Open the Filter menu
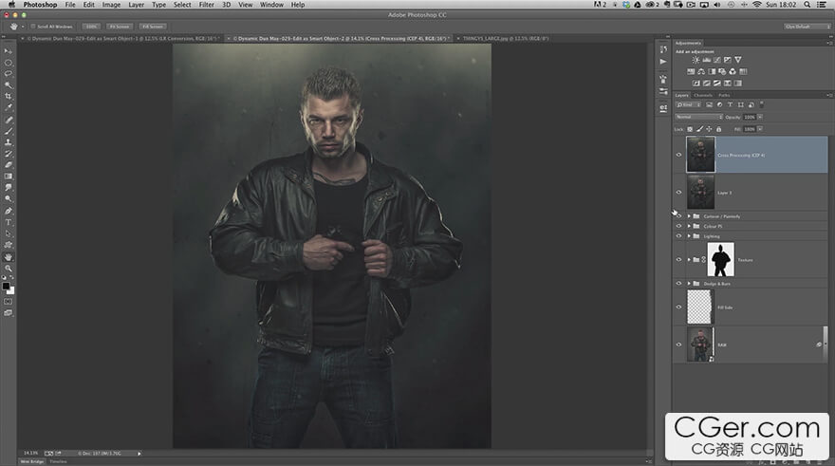 pyautogui.click(x=206, y=4)
